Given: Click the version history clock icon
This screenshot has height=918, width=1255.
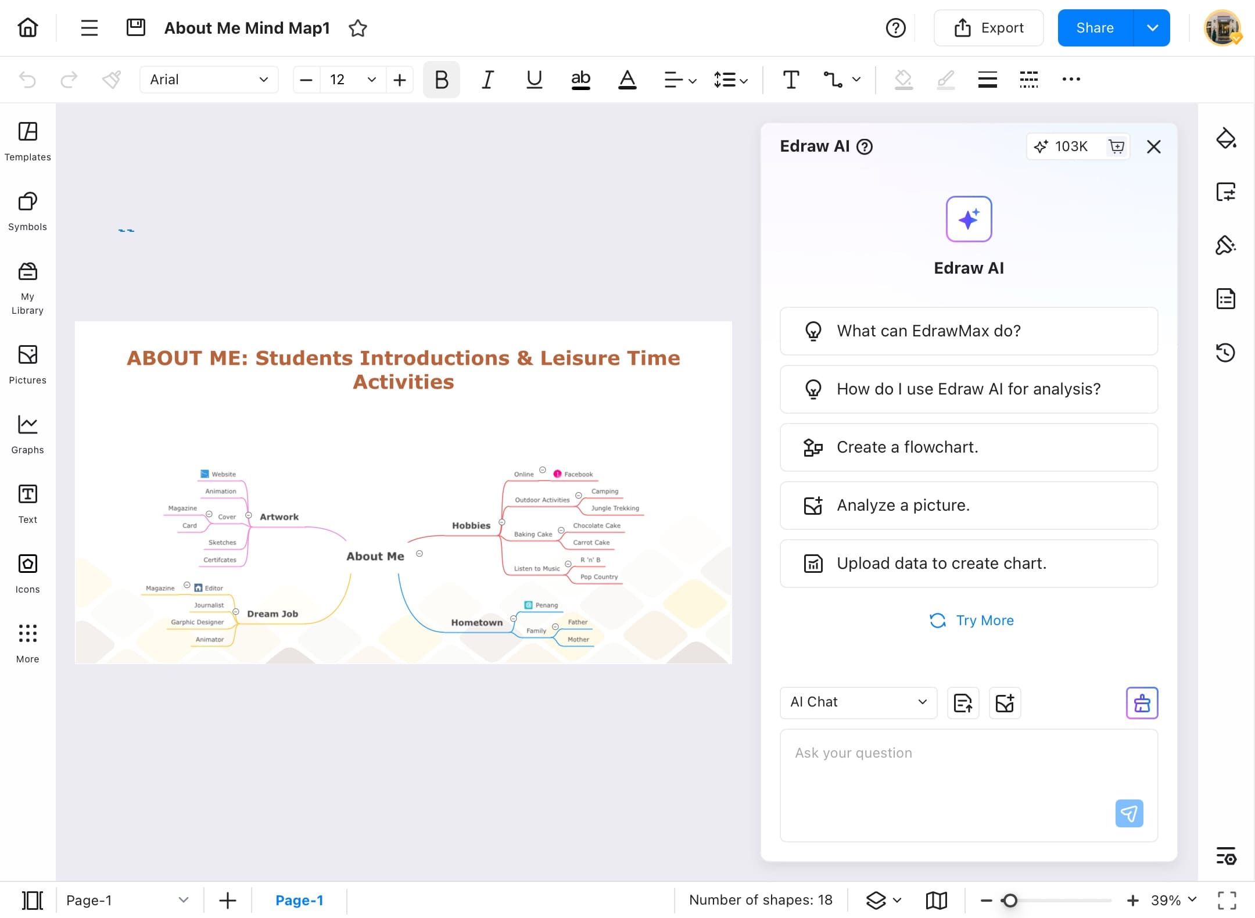Looking at the screenshot, I should coord(1226,352).
